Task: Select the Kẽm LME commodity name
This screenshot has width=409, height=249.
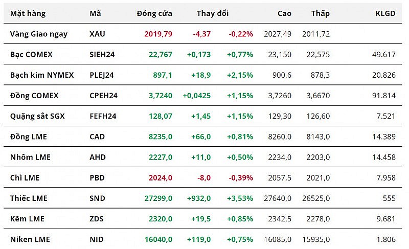Action: coord(27,219)
